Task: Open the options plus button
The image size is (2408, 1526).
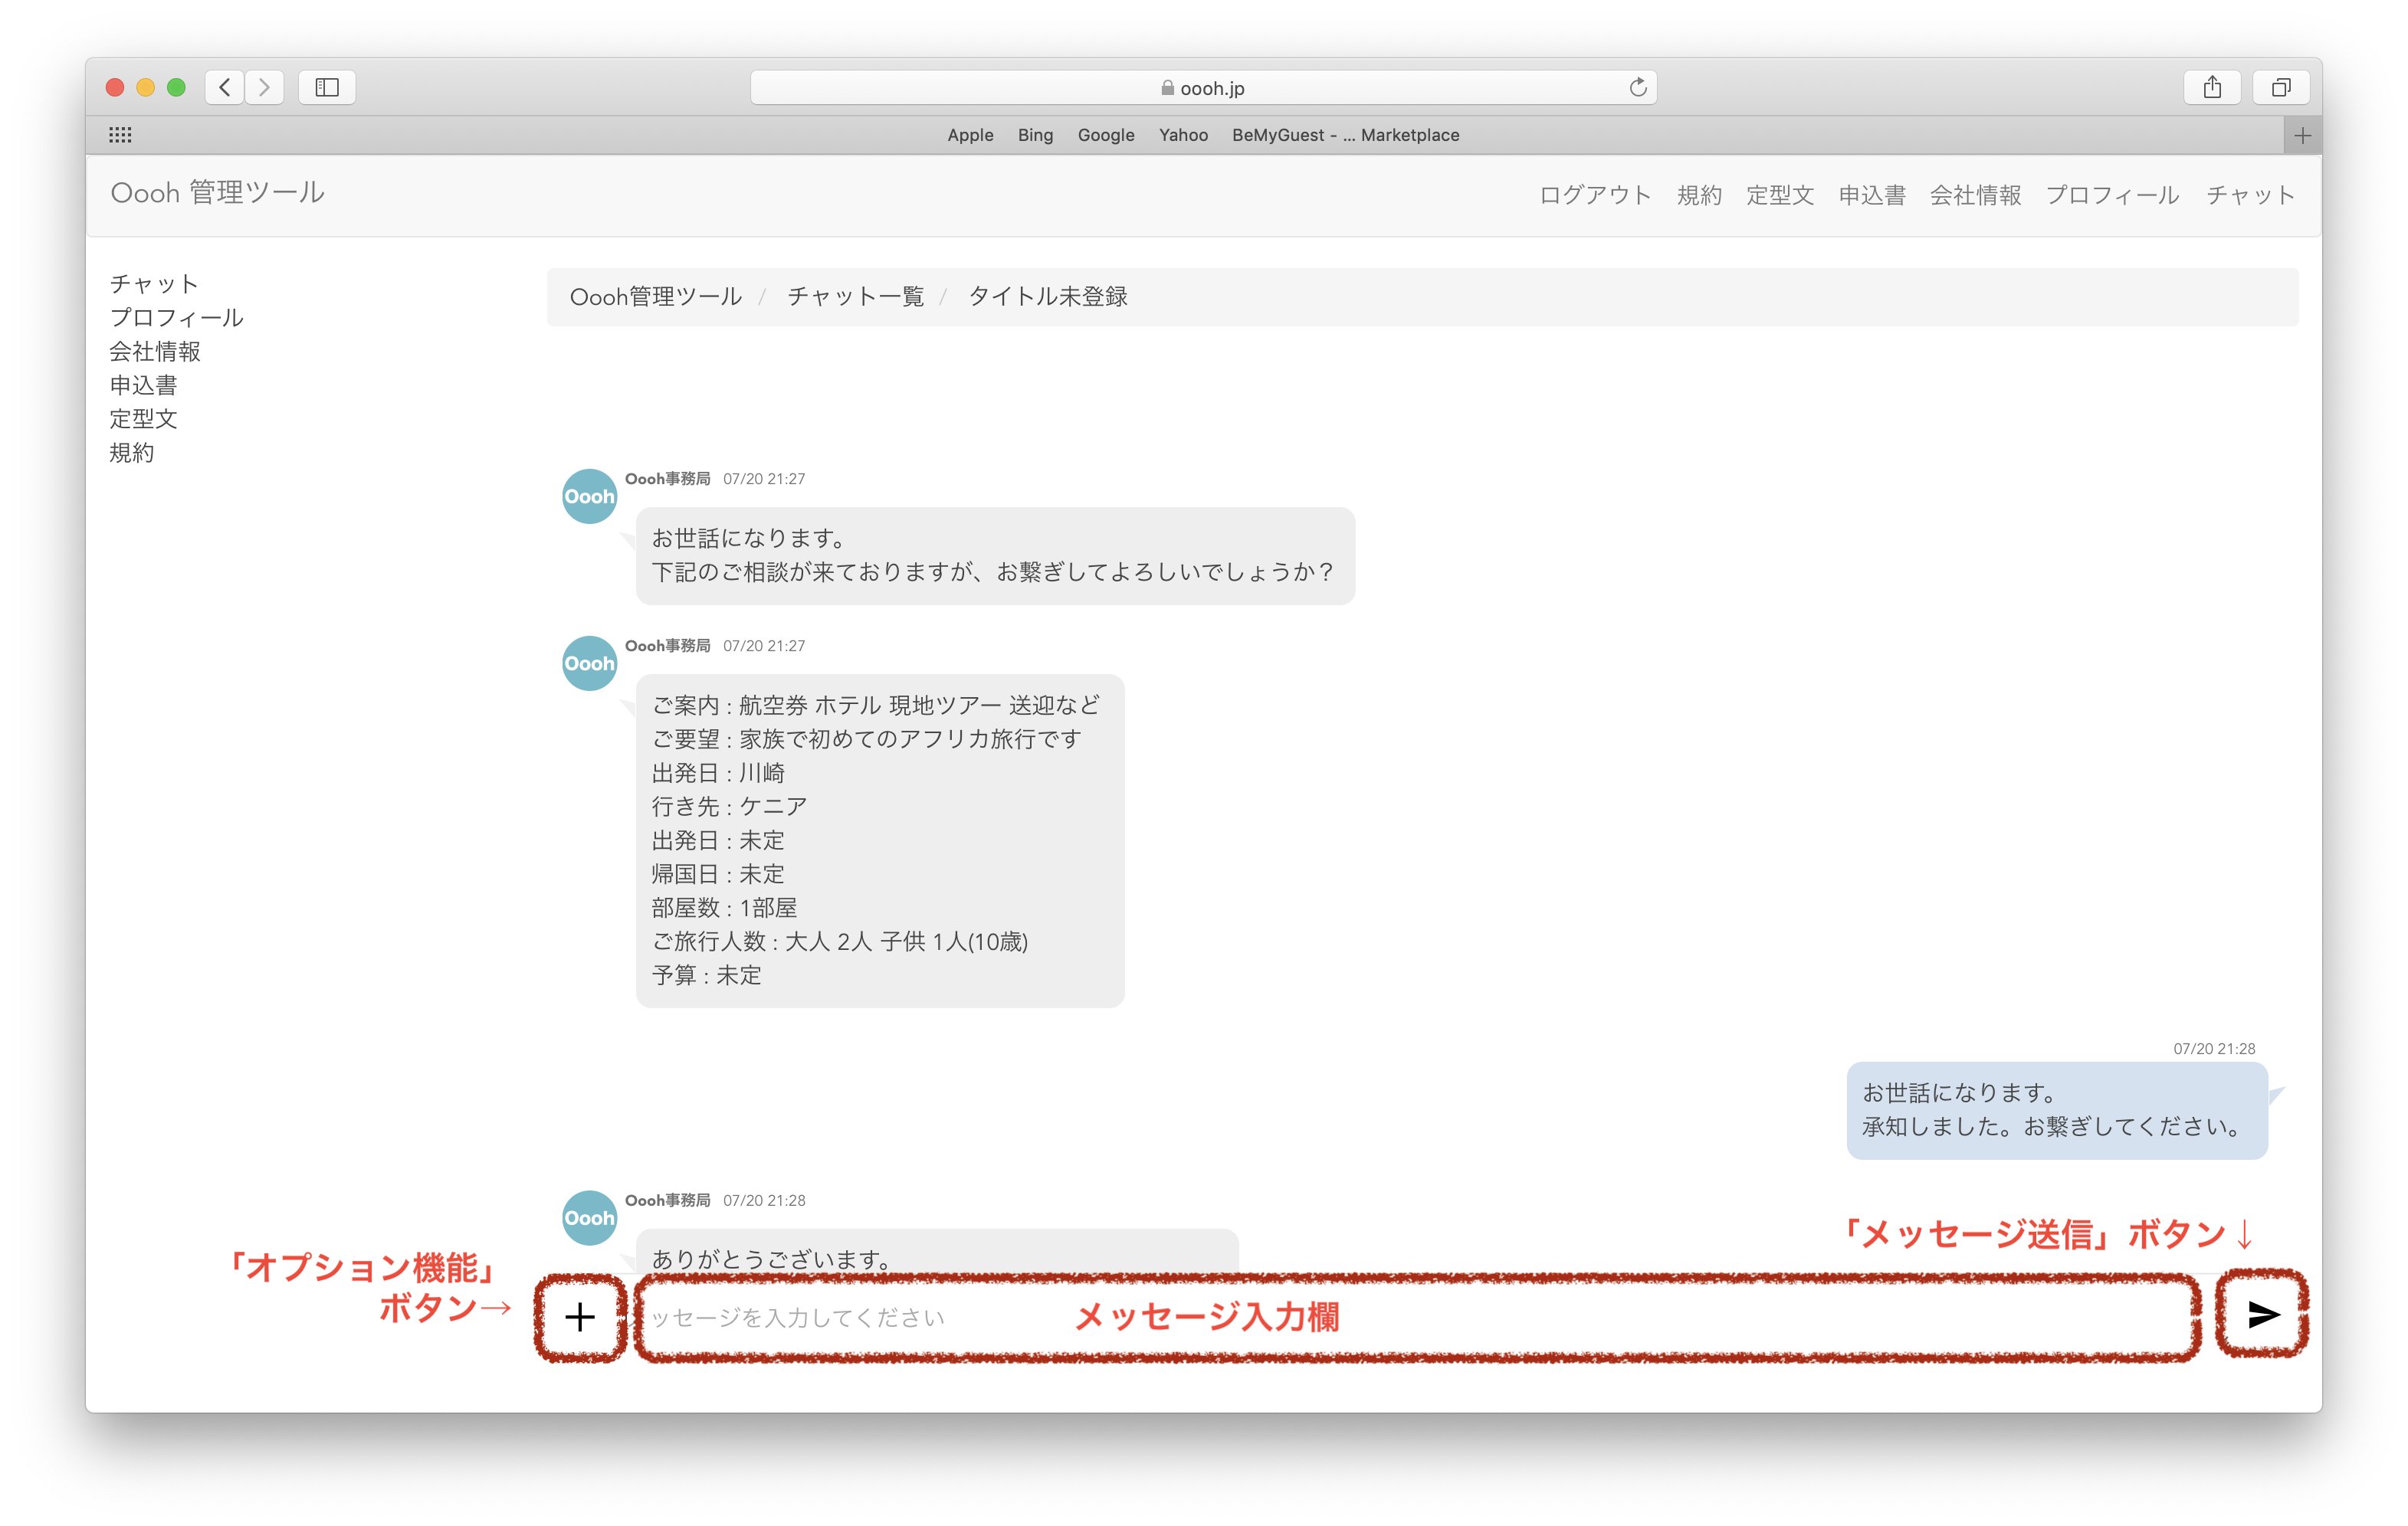Action: pos(580,1316)
